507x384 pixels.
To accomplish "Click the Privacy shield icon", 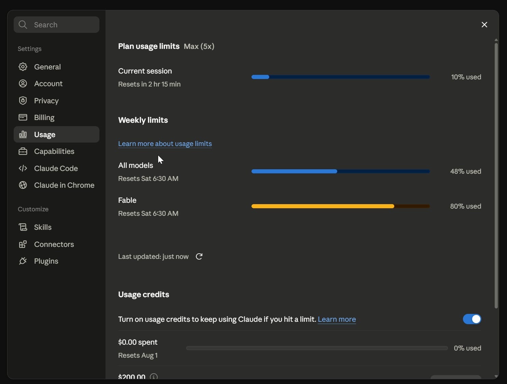I will tap(23, 101).
